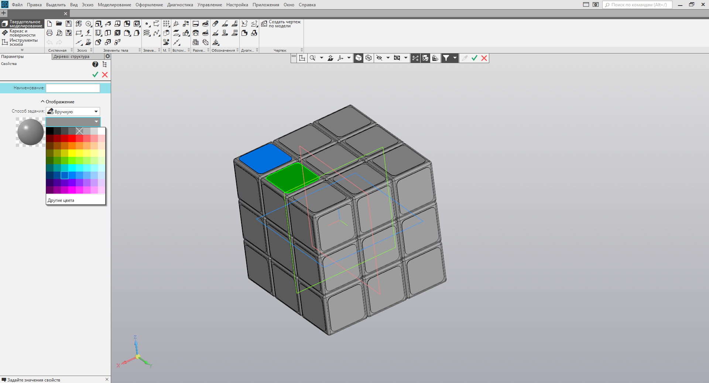Expand the toolset list double chevron
The width and height of the screenshot is (709, 383).
(x=22, y=50)
